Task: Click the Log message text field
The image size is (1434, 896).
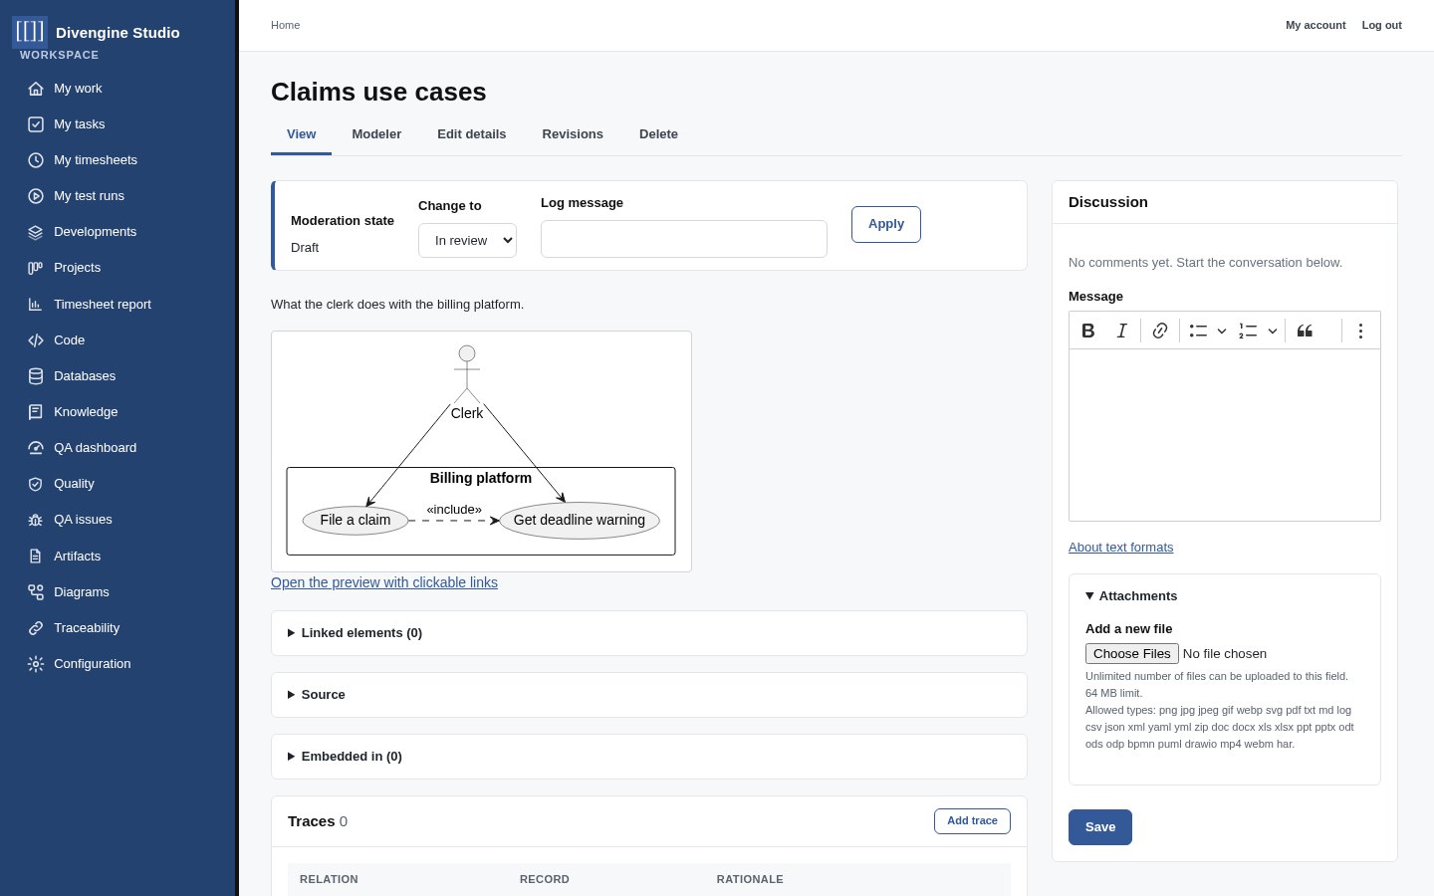Action: [684, 239]
